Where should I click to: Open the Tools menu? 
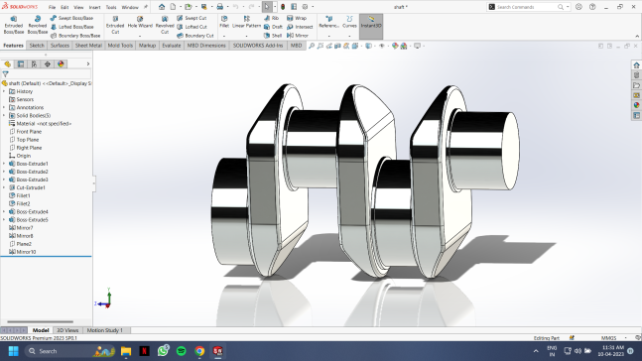coord(111,7)
